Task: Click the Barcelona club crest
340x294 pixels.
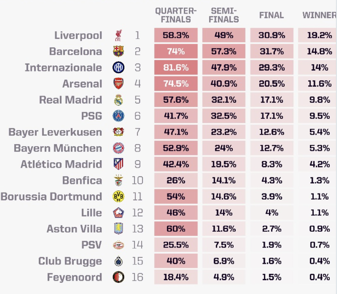Action: point(118,51)
